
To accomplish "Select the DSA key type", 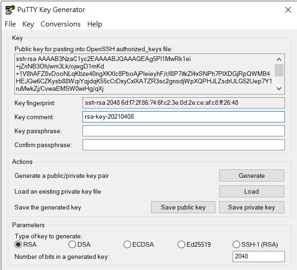I will coord(72,244).
